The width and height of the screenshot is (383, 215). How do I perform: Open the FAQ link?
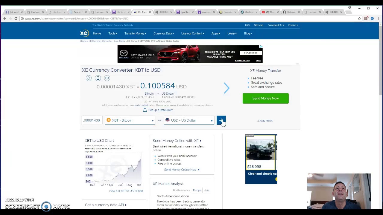(x=247, y=25)
